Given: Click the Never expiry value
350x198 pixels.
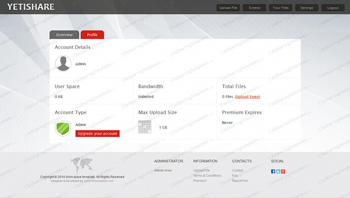Looking at the screenshot, I should 227,123.
